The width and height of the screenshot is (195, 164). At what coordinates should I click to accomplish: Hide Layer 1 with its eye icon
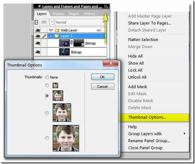[x=37, y=36]
